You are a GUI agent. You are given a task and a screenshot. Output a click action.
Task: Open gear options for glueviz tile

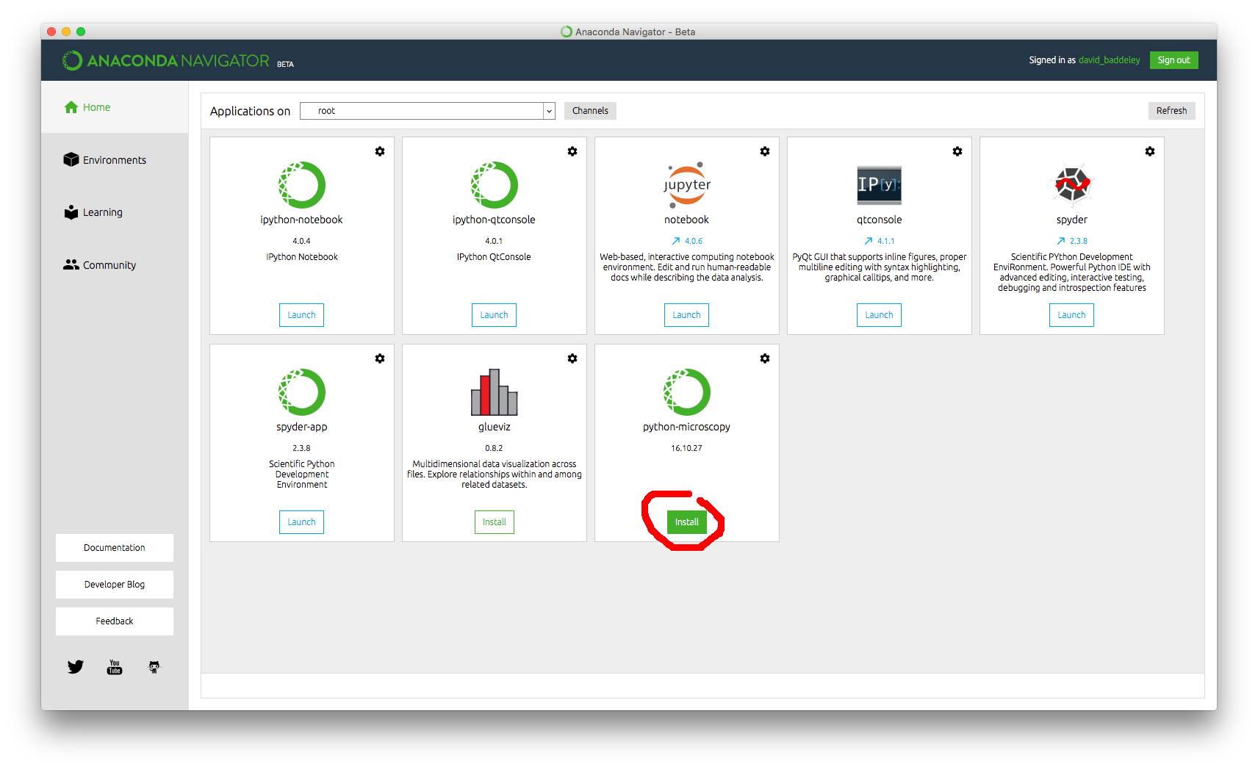tap(572, 358)
